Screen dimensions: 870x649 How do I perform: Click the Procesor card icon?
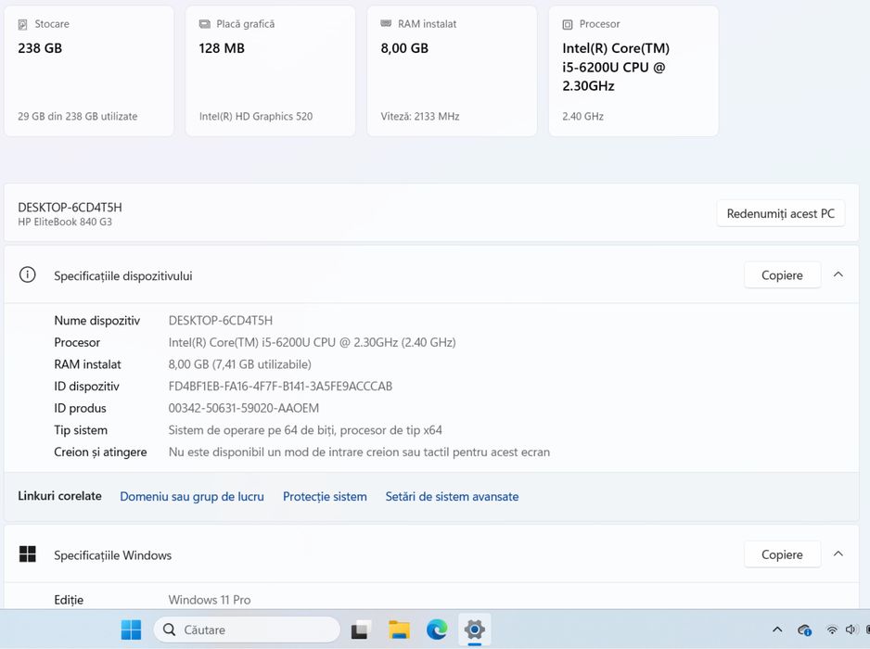click(568, 24)
